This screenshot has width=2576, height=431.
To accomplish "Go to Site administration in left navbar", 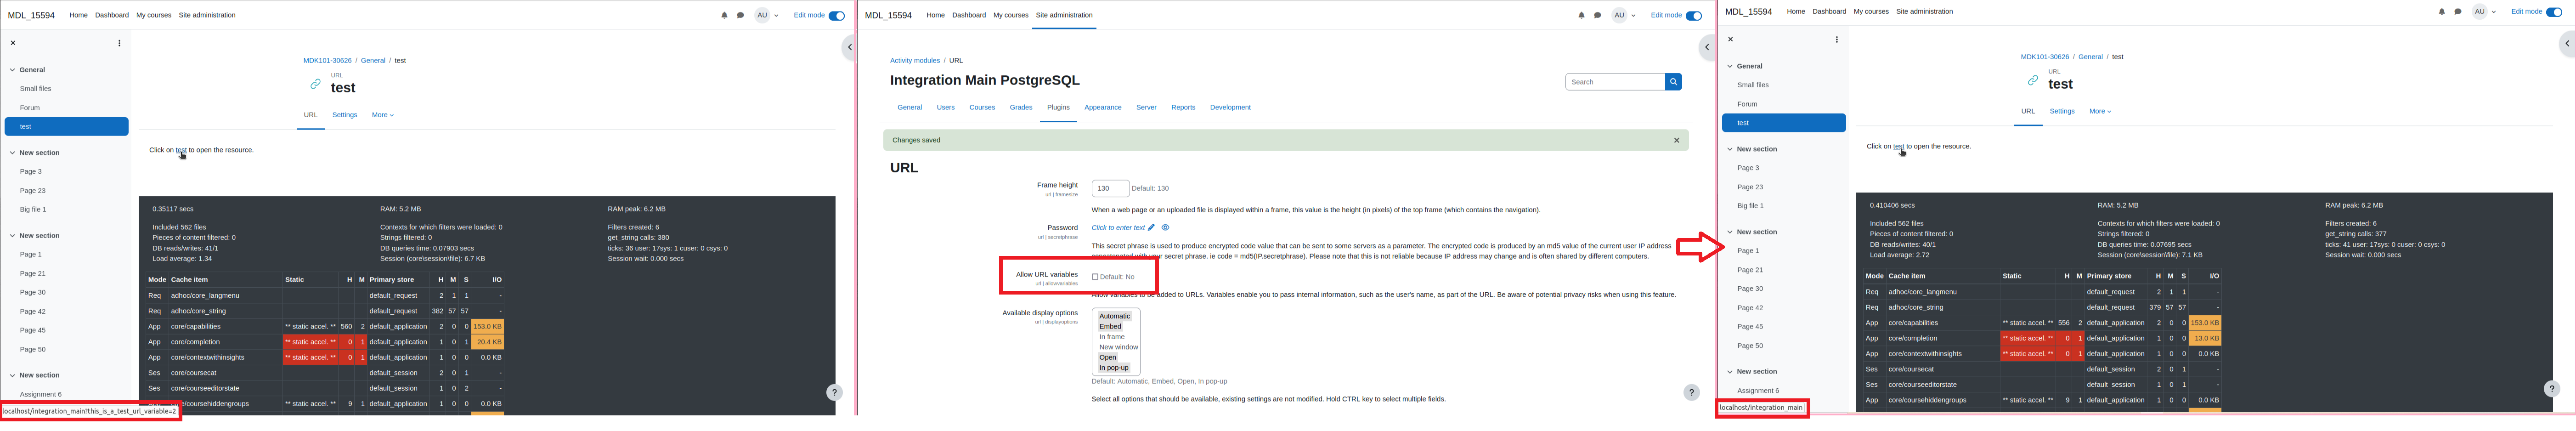I will (x=207, y=15).
